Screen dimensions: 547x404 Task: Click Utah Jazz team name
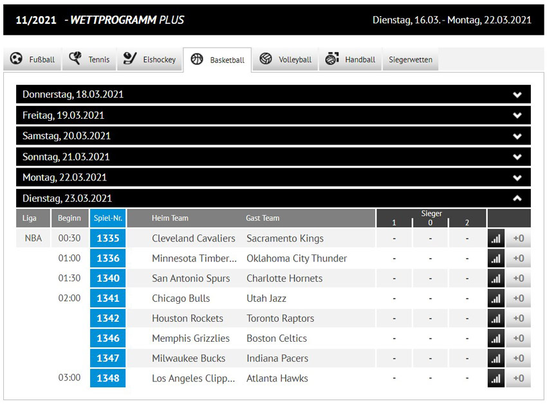pyautogui.click(x=266, y=298)
